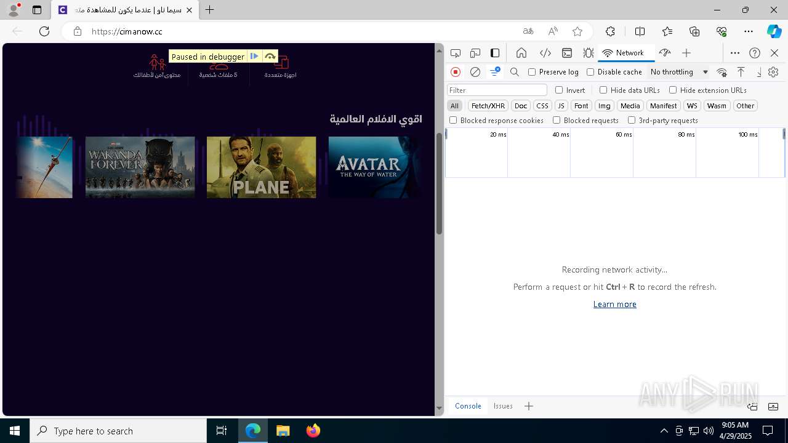Filter requests by Doc type
This screenshot has height=443, width=788.
521,106
